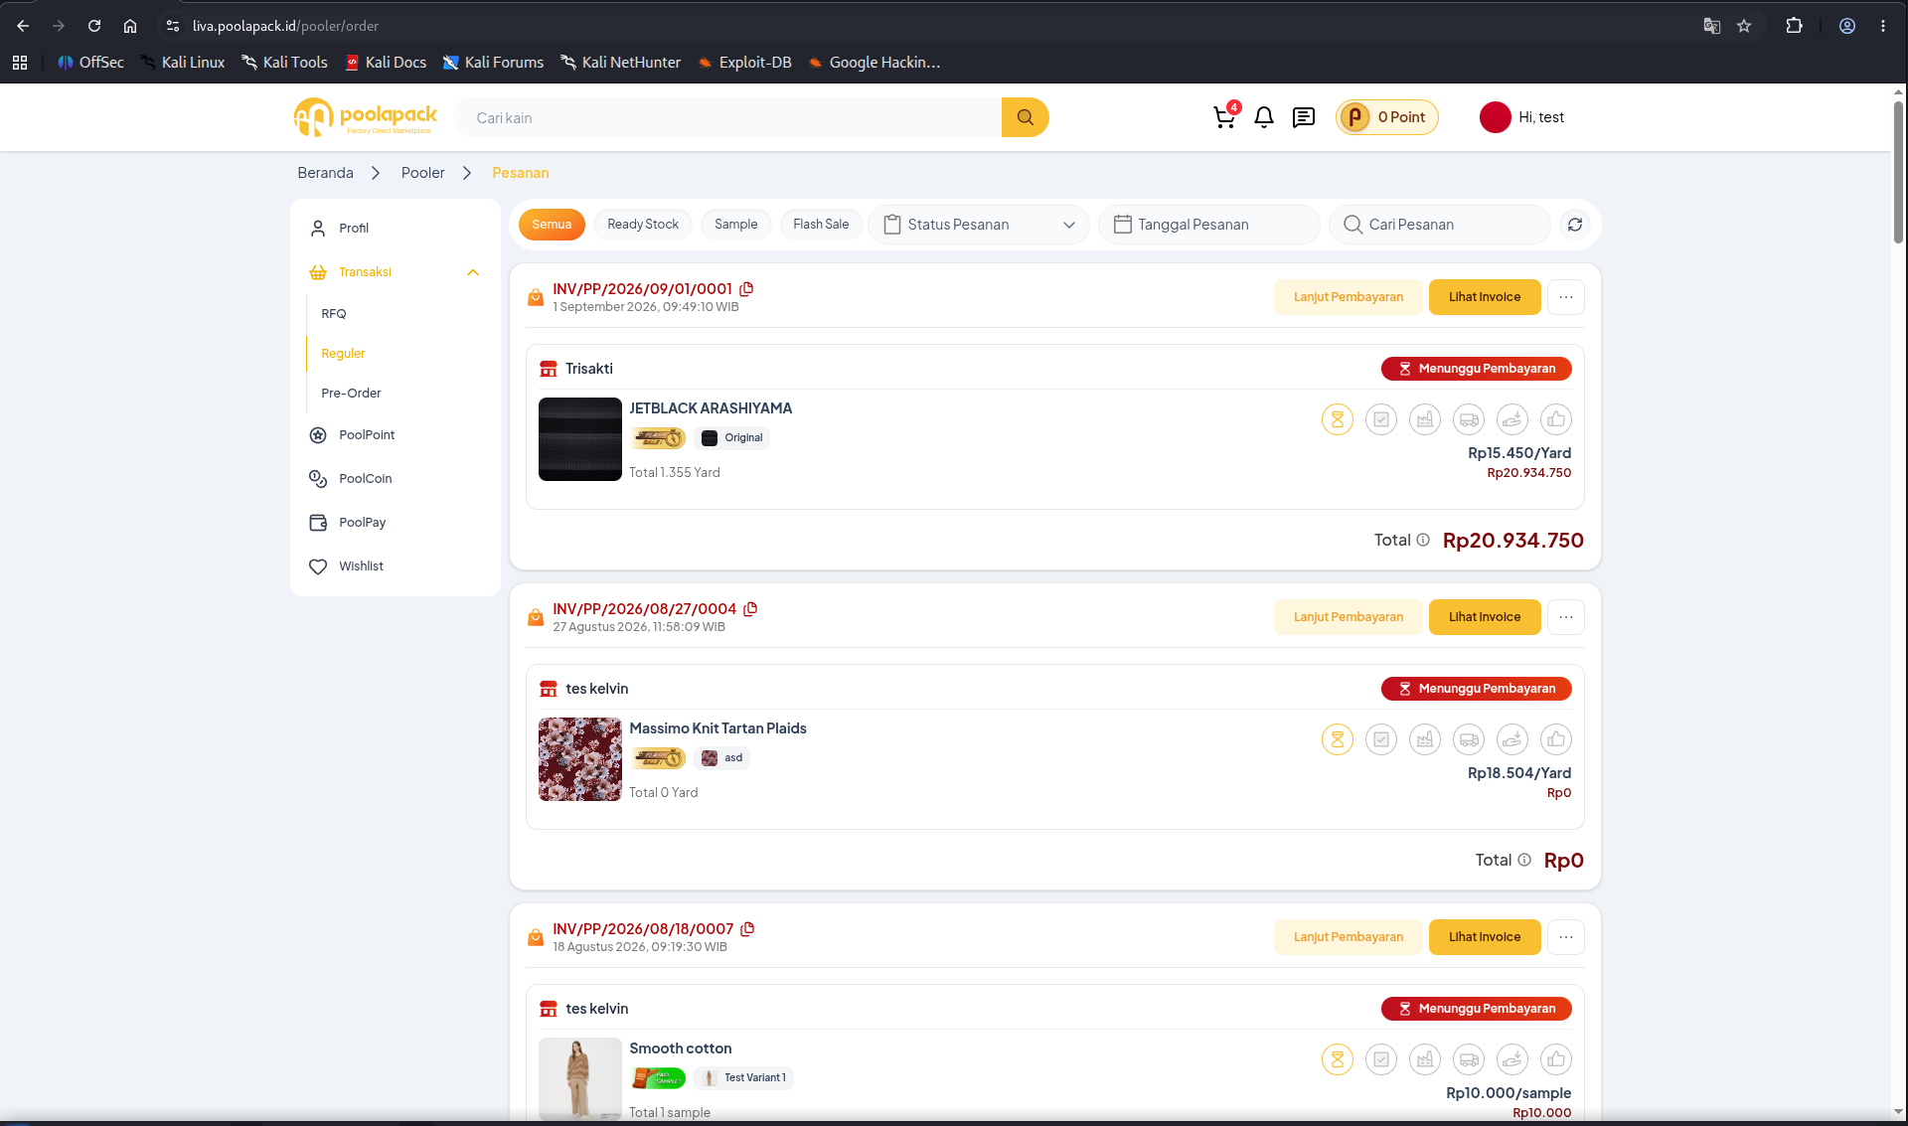The image size is (1908, 1126).
Task: Click hourglass status icon for Smooth cotton
Action: coord(1338,1059)
